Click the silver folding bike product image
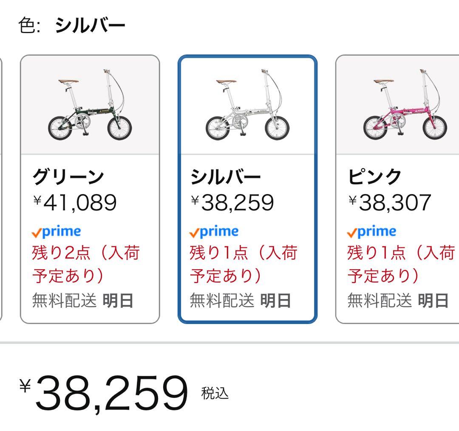Viewport: 459px width, 431px height. [248, 105]
